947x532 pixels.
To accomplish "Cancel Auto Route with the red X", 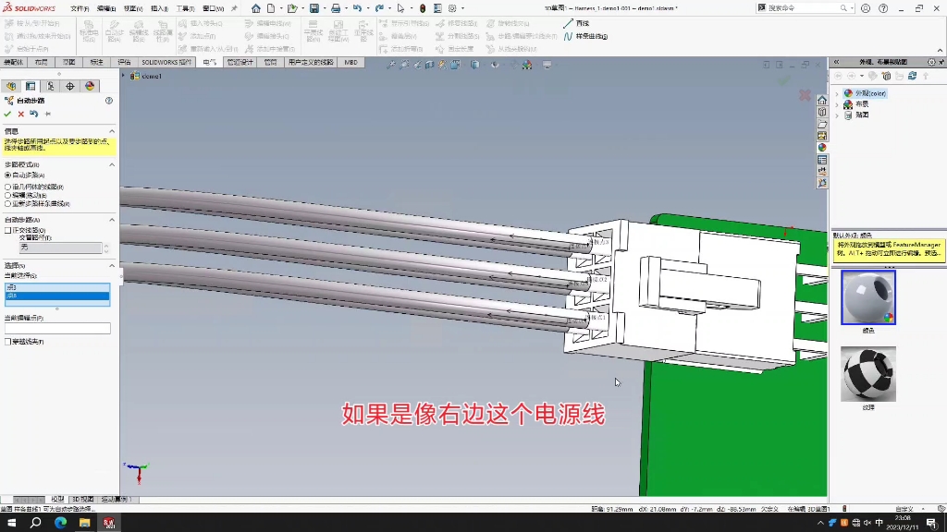I will point(19,114).
